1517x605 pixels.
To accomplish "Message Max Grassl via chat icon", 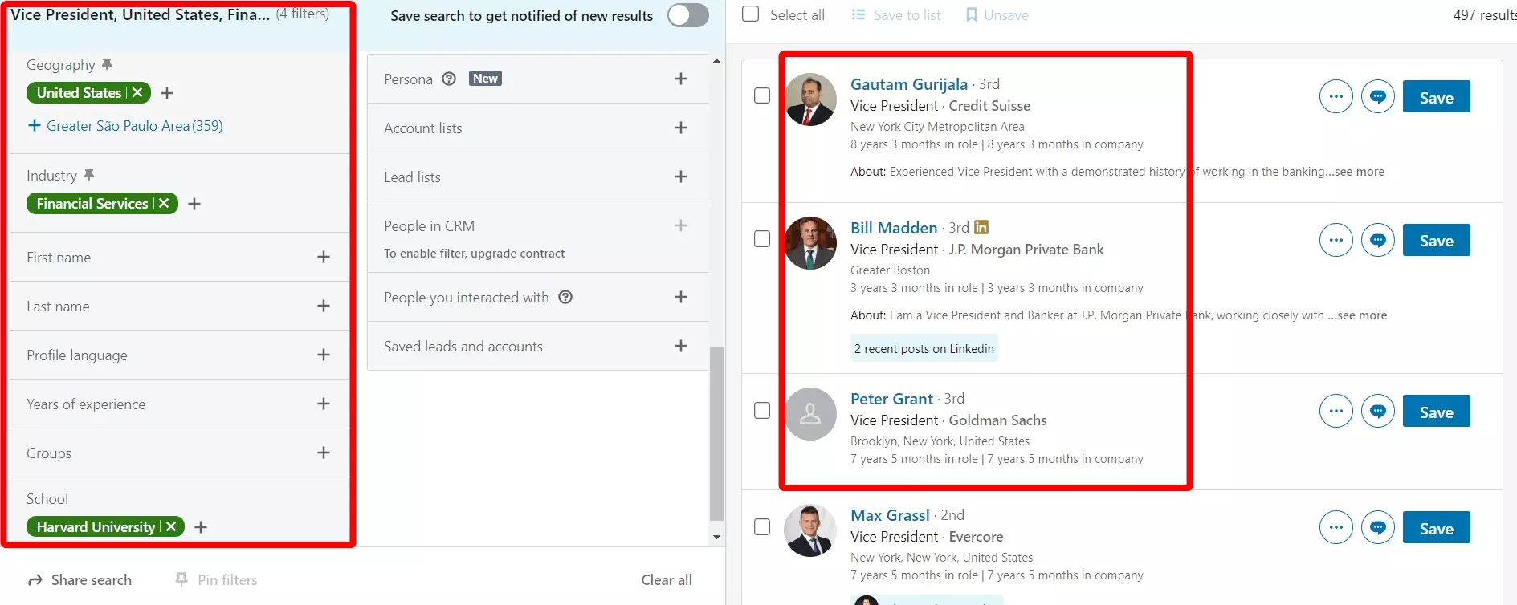I will click(1378, 527).
